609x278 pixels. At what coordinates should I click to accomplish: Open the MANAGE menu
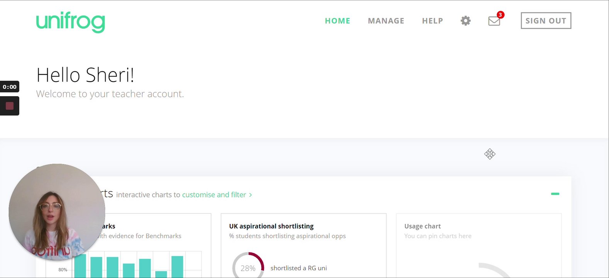tap(386, 21)
